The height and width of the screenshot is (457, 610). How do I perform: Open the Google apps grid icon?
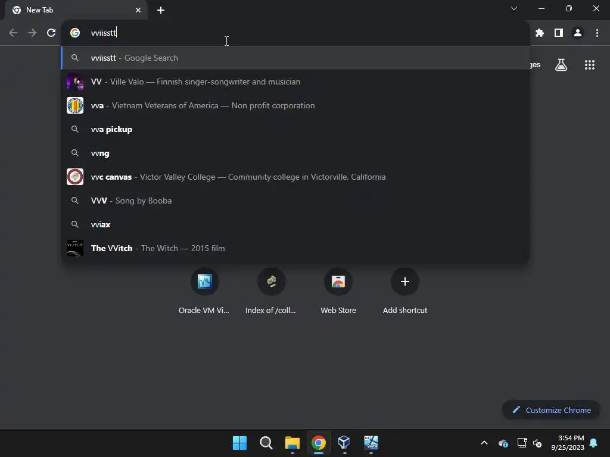pos(590,65)
